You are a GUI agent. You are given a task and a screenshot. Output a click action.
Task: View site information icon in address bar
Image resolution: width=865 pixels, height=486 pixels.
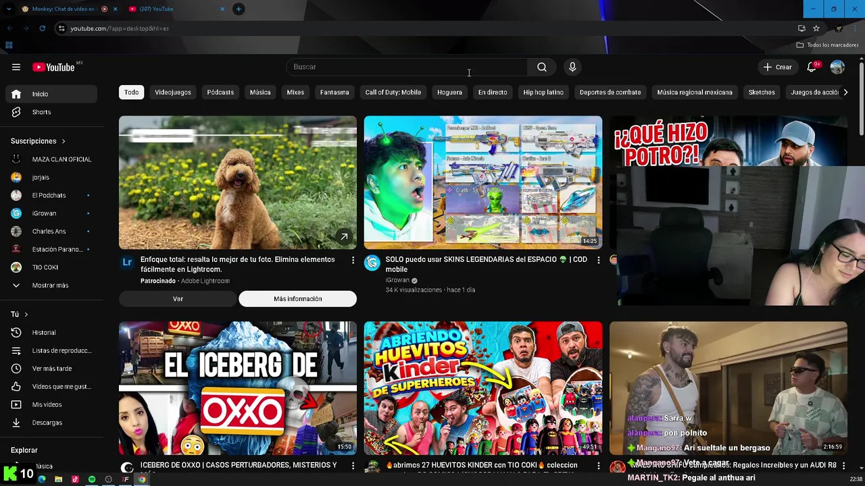[61, 28]
